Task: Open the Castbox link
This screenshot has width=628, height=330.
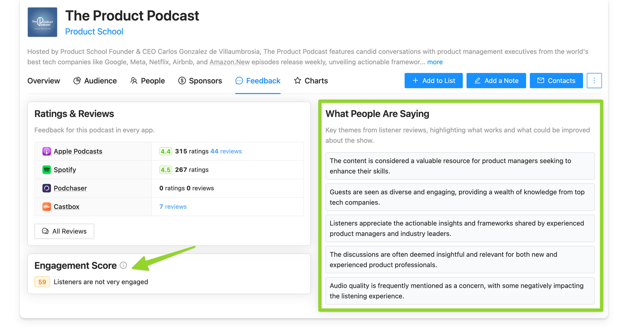Action: [x=66, y=206]
